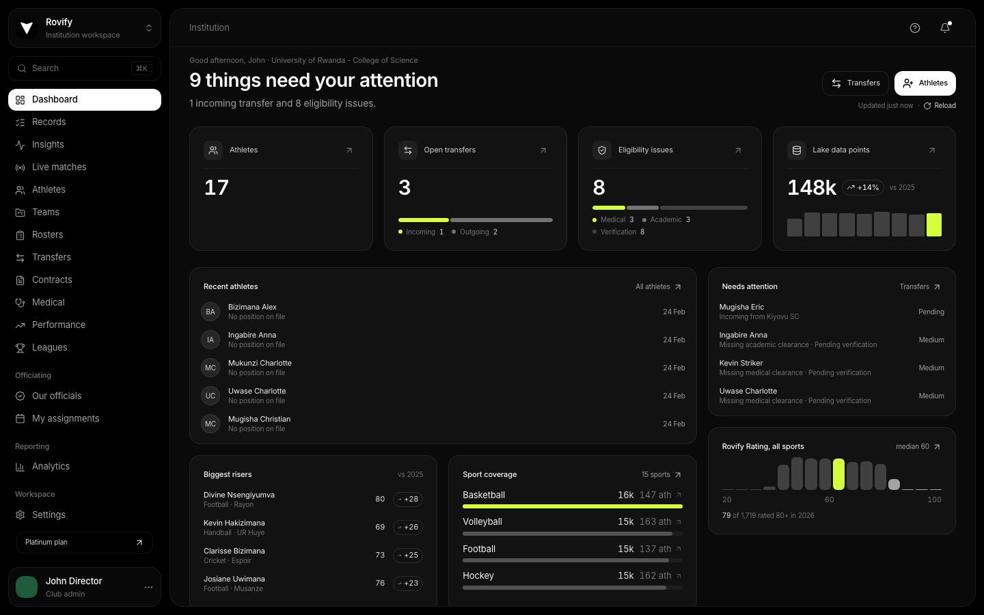The height and width of the screenshot is (615, 984).
Task: Open the Platinum plan link
Action: click(85, 543)
